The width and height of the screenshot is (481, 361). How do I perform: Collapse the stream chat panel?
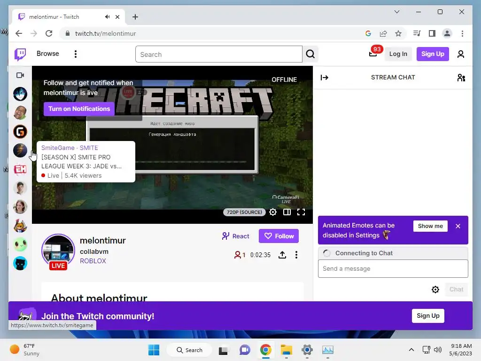(324, 78)
